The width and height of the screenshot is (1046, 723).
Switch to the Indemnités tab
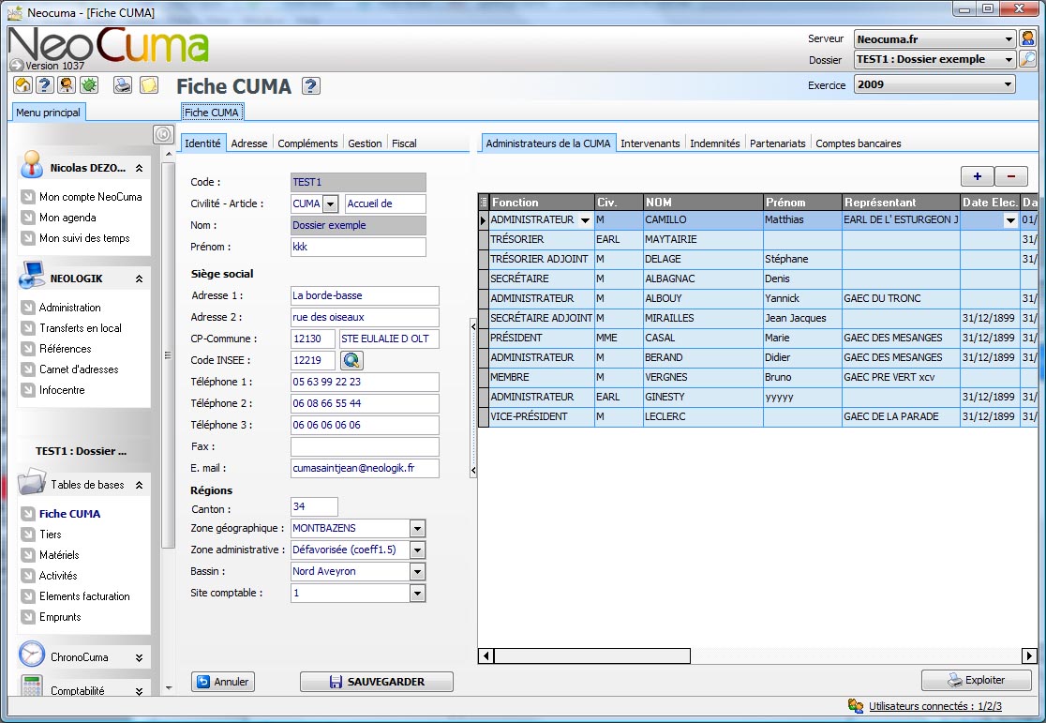coord(714,143)
